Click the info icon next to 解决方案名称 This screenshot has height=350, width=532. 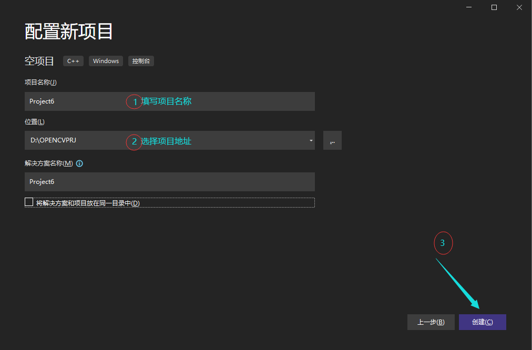point(79,163)
